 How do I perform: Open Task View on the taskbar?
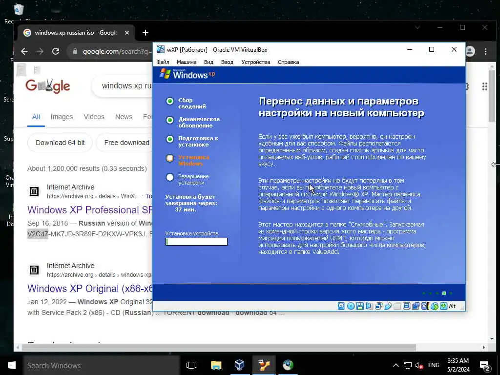[x=191, y=365]
